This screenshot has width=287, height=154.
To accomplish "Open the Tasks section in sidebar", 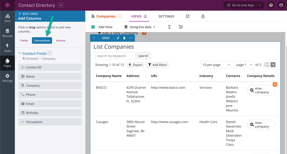I will [8, 48].
